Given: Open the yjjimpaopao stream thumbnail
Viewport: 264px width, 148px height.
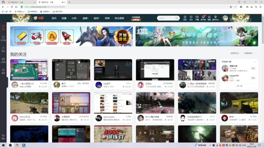Looking at the screenshot, I should coord(113,103).
